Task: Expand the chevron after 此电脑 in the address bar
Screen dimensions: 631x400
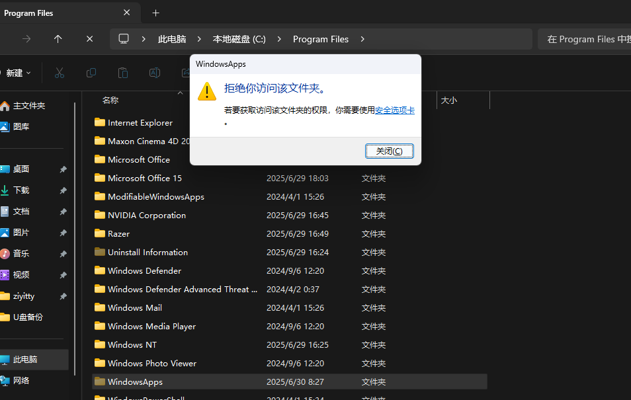Action: click(199, 39)
